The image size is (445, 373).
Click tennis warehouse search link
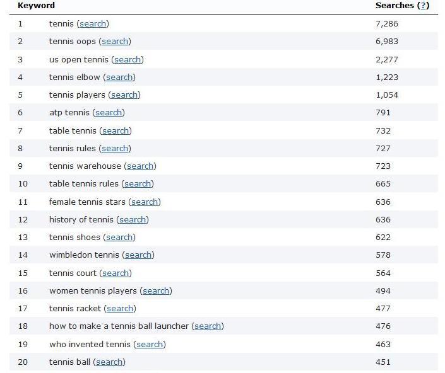140,166
